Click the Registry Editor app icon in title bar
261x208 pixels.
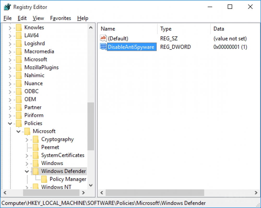7,7
